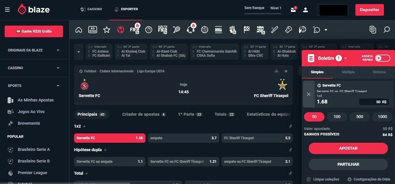The width and height of the screenshot is (395, 184).
Task: Pin the Total market
Action: [x=290, y=173]
